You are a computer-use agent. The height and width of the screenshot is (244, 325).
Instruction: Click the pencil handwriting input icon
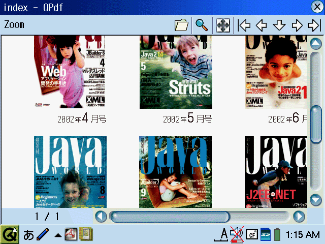(43, 234)
